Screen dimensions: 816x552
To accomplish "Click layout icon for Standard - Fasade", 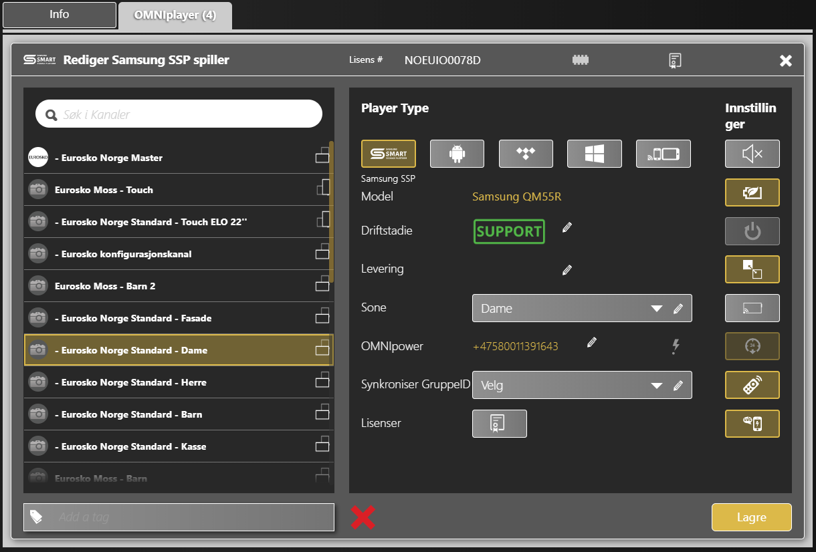I will pyautogui.click(x=322, y=315).
